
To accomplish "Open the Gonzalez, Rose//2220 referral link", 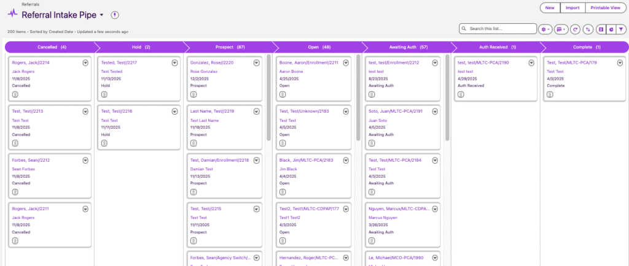I will pos(213,63).
